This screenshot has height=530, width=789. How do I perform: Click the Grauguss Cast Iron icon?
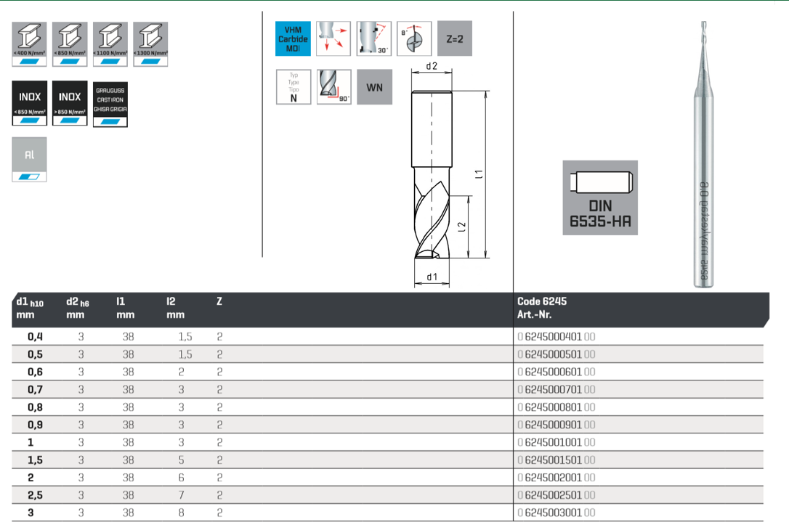(x=110, y=103)
